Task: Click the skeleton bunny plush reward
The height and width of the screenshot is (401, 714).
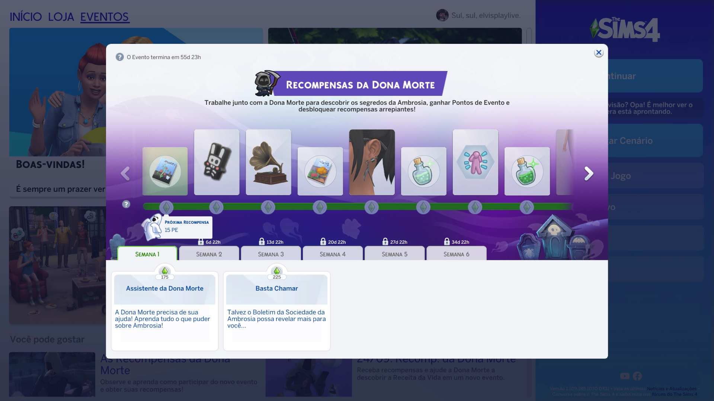Action: click(x=217, y=162)
